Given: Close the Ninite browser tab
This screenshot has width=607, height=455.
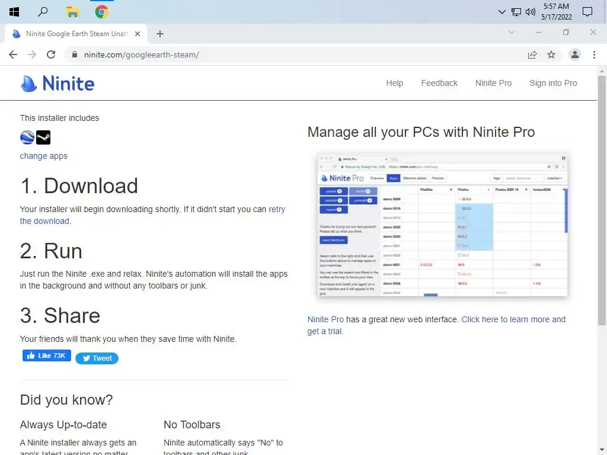Looking at the screenshot, I should coord(138,34).
